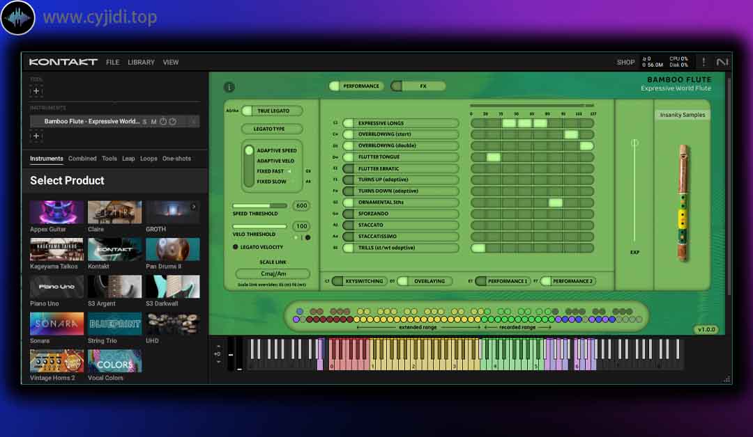Click the cyjidi audio waveform logo
This screenshot has height=437, width=753.
pyautogui.click(x=17, y=17)
